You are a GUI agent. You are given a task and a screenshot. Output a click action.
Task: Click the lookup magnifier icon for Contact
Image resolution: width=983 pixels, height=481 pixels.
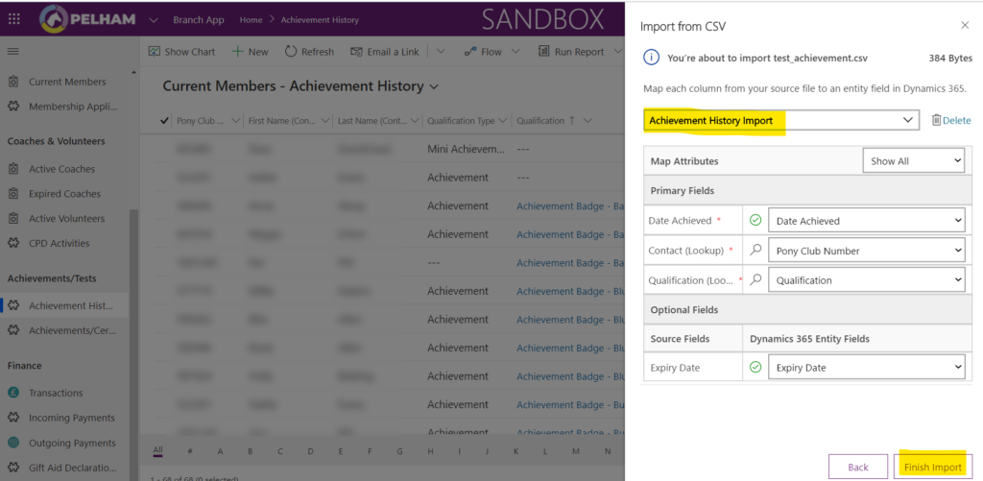755,251
